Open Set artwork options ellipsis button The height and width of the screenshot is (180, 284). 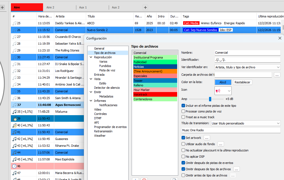(x=207, y=138)
